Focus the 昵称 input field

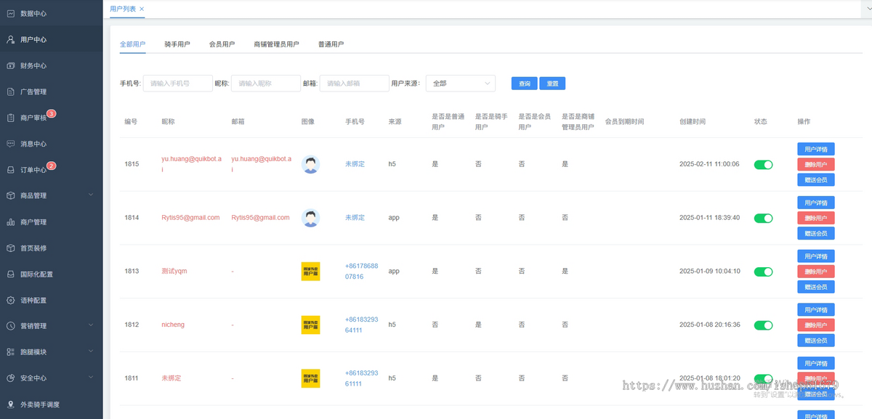266,84
